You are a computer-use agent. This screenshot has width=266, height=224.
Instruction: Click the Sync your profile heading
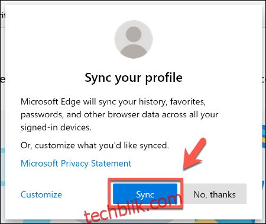(x=134, y=78)
